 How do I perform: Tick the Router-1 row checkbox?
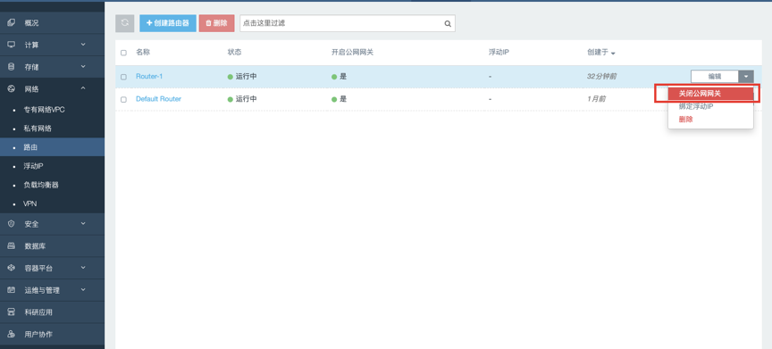click(123, 77)
